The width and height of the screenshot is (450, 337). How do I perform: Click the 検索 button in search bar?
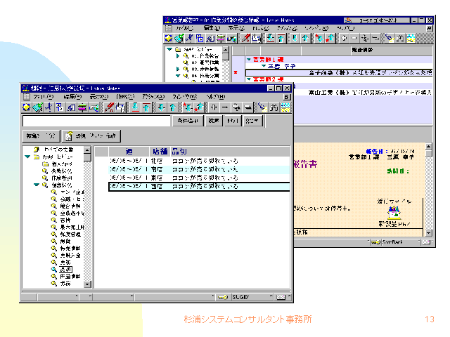(213, 121)
